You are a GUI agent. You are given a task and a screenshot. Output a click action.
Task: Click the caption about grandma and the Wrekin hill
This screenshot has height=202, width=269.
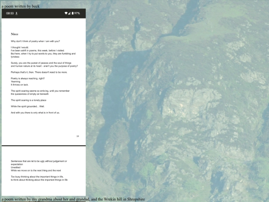pos(73,199)
